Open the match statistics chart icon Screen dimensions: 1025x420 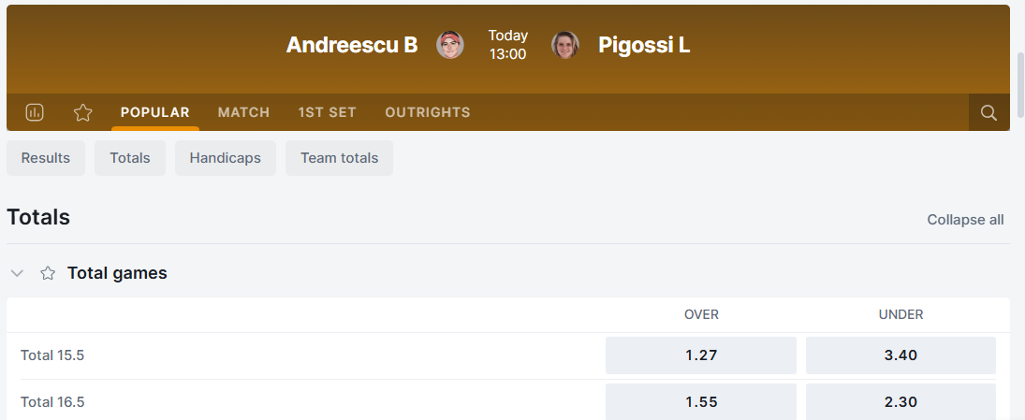[35, 112]
